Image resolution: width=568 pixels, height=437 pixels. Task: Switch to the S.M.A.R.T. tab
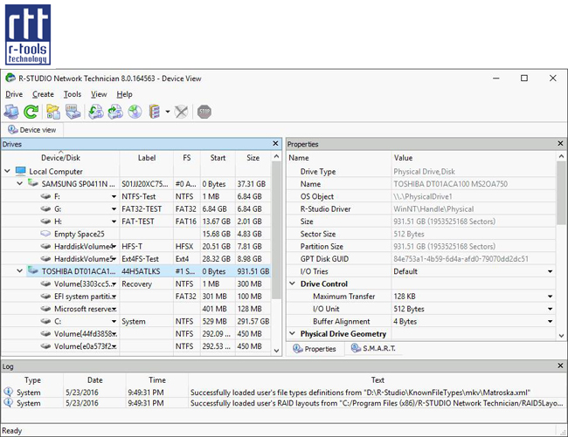coord(373,348)
